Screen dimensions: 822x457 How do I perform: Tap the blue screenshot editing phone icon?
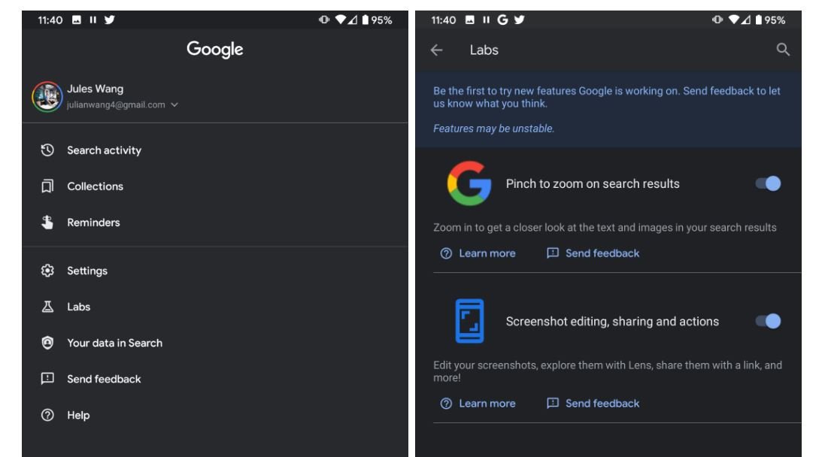pos(469,321)
